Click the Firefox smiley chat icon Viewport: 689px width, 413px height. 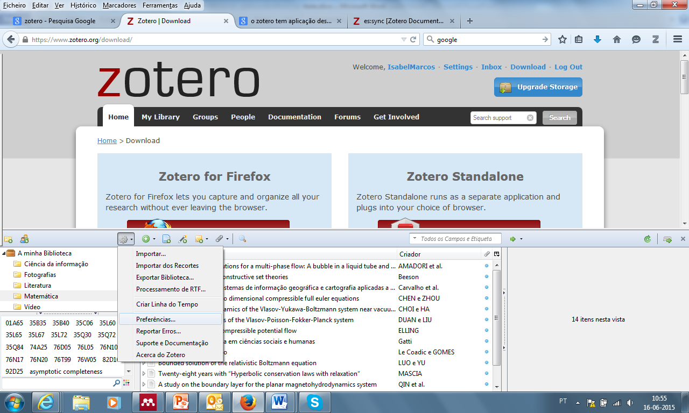pos(636,39)
